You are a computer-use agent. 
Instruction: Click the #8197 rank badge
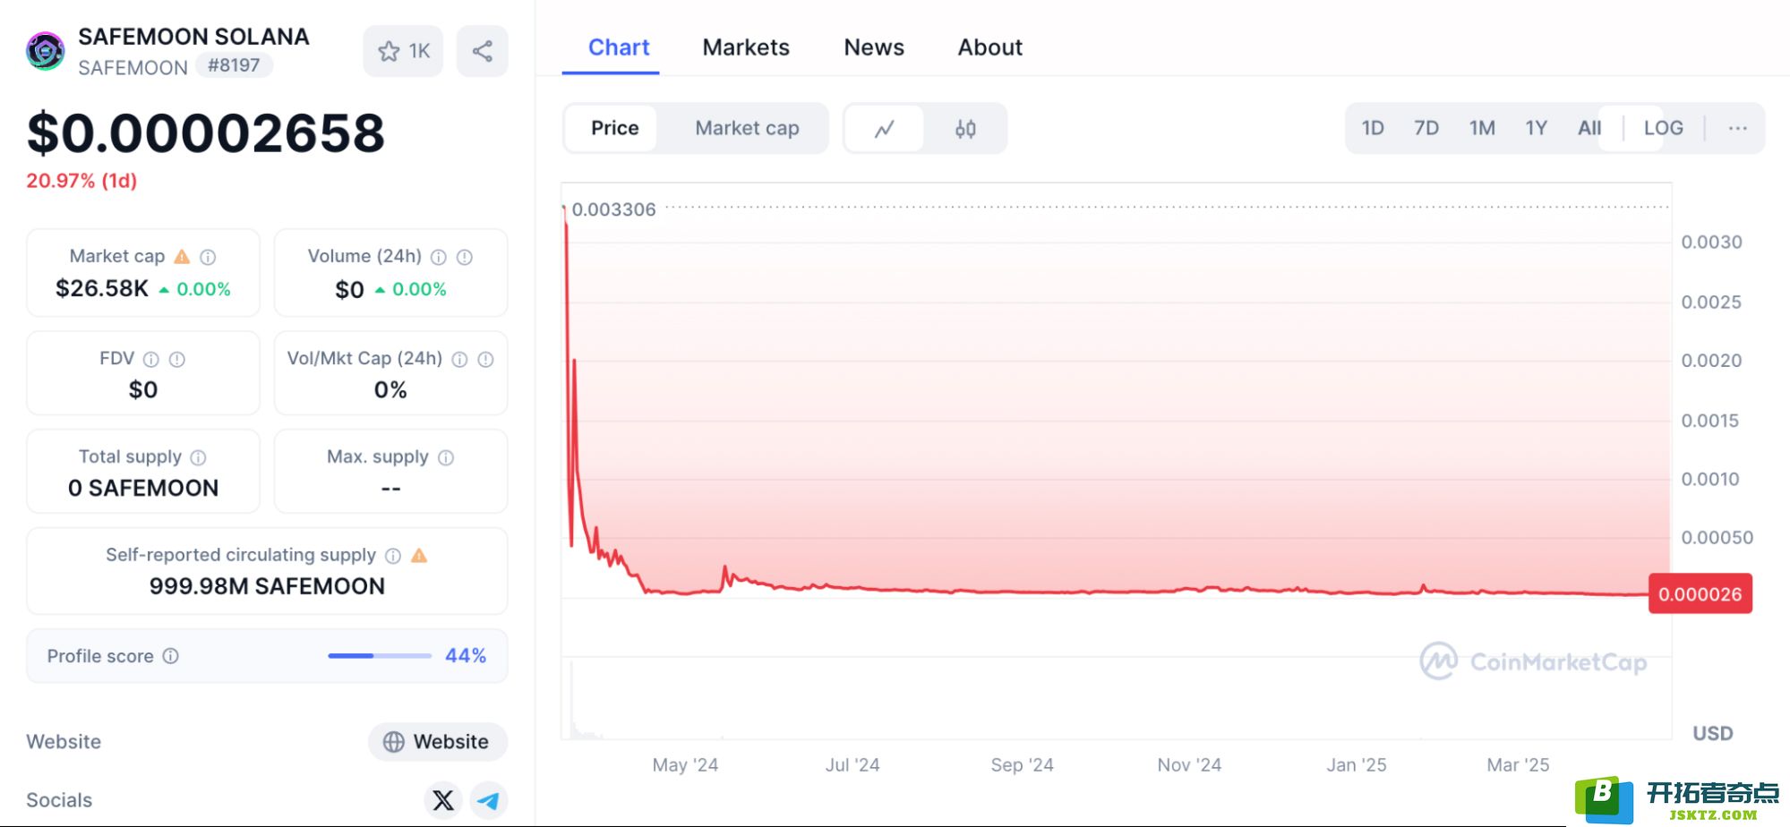(234, 65)
